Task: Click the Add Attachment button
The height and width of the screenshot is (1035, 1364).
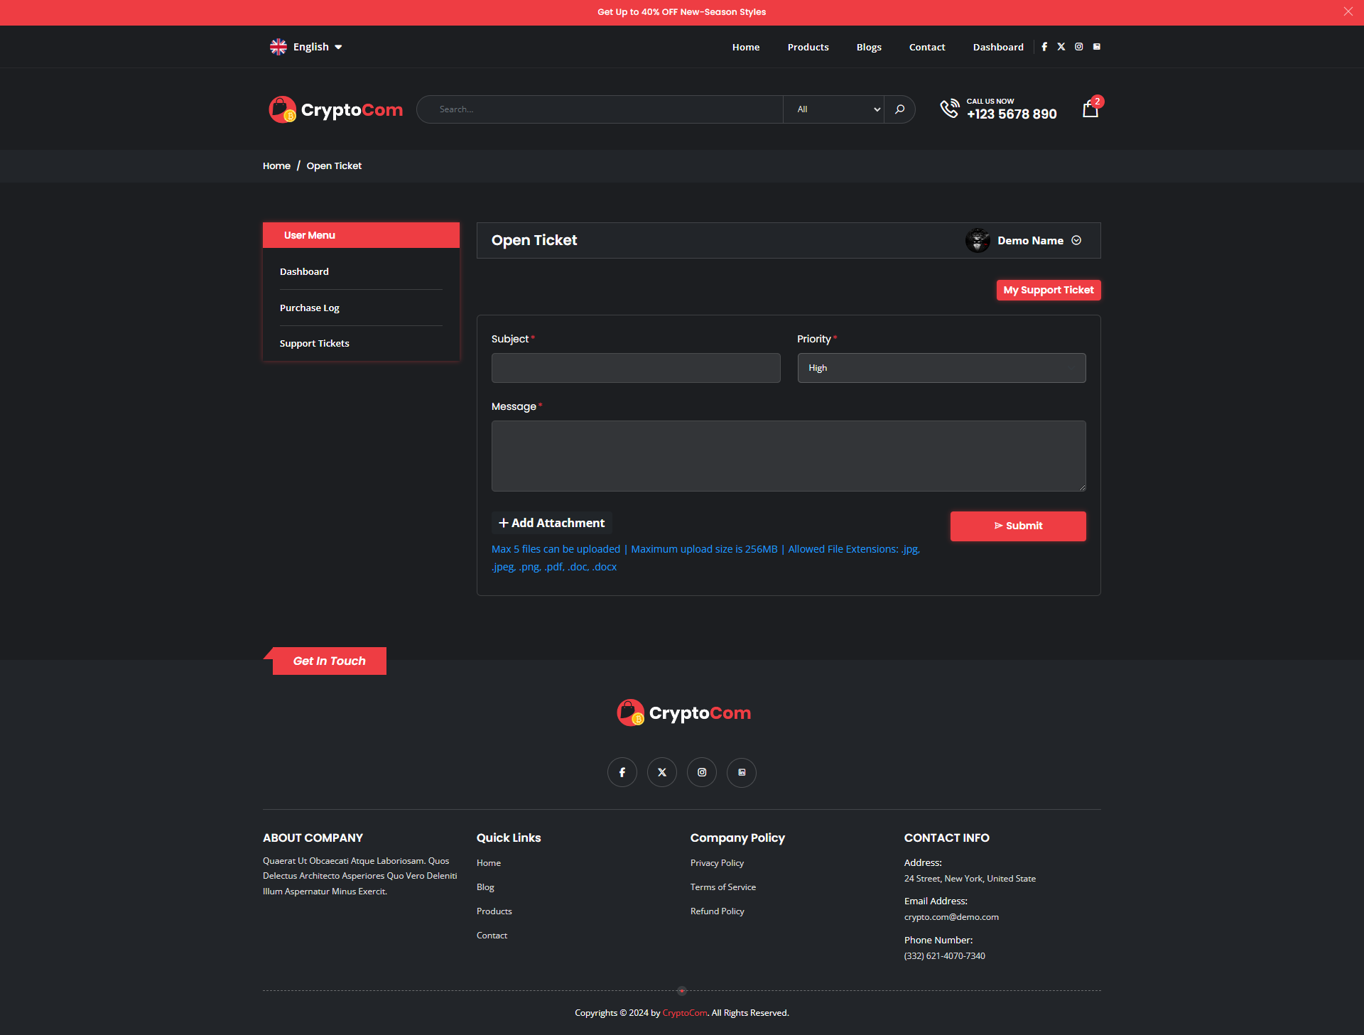Action: [551, 523]
